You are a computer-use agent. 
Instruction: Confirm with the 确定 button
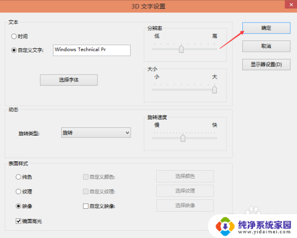(x=266, y=28)
